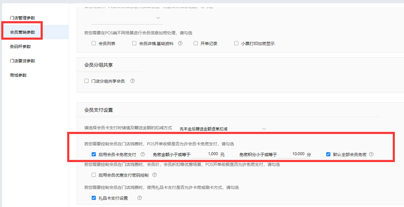
Task: Click help icon beside 会员详情.基础资料
Action: tap(180, 43)
